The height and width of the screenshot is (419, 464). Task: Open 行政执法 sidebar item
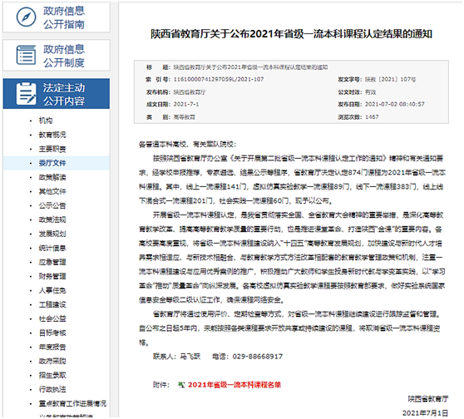coord(52,389)
